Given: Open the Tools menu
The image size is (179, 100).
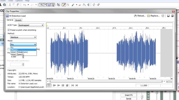Looking at the screenshot, I should [x=10, y=1].
